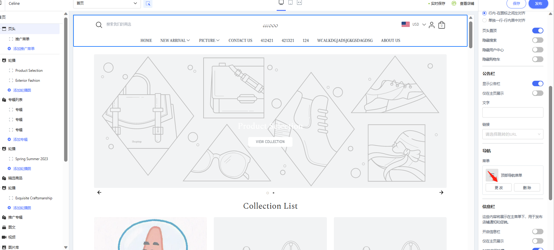The width and height of the screenshot is (554, 250).
Task: Click 查看店铺 view store link
Action: [467, 4]
